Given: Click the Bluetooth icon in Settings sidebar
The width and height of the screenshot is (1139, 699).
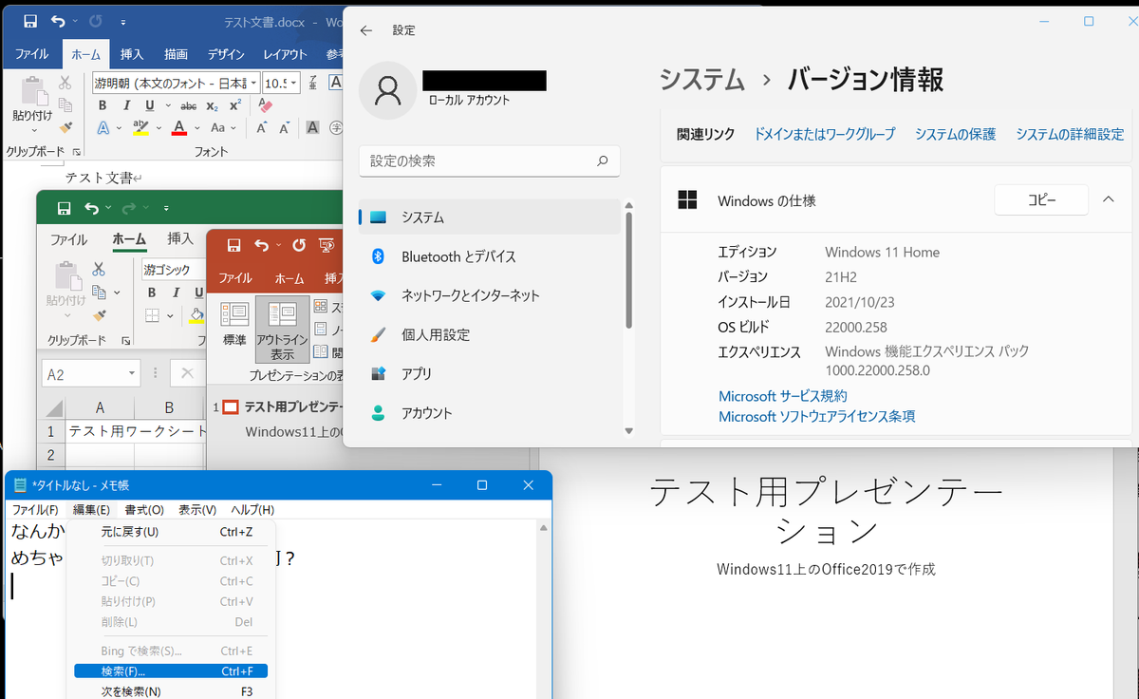Looking at the screenshot, I should 378,256.
